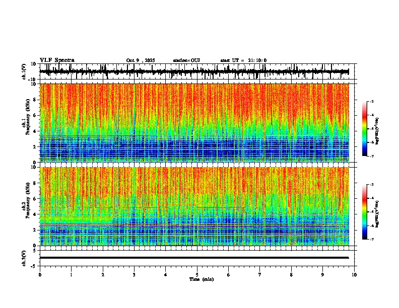This screenshot has width=399, height=308.
Task: Click the ch.1 spectrogram color scale bar
Action: pos(364,129)
